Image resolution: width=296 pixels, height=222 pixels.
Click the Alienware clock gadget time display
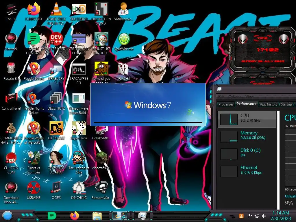267,50
